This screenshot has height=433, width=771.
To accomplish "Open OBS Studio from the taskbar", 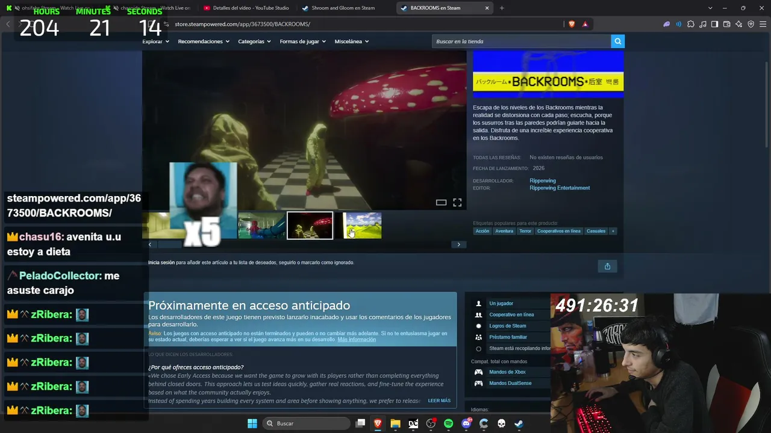I will (431, 423).
